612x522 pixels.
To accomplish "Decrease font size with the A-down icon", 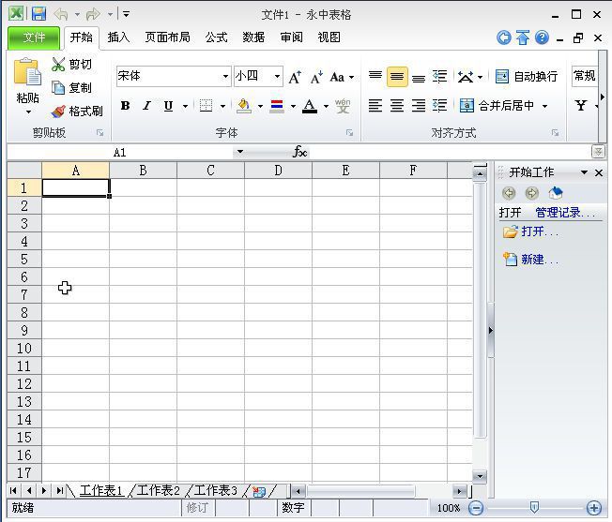I will pos(316,77).
